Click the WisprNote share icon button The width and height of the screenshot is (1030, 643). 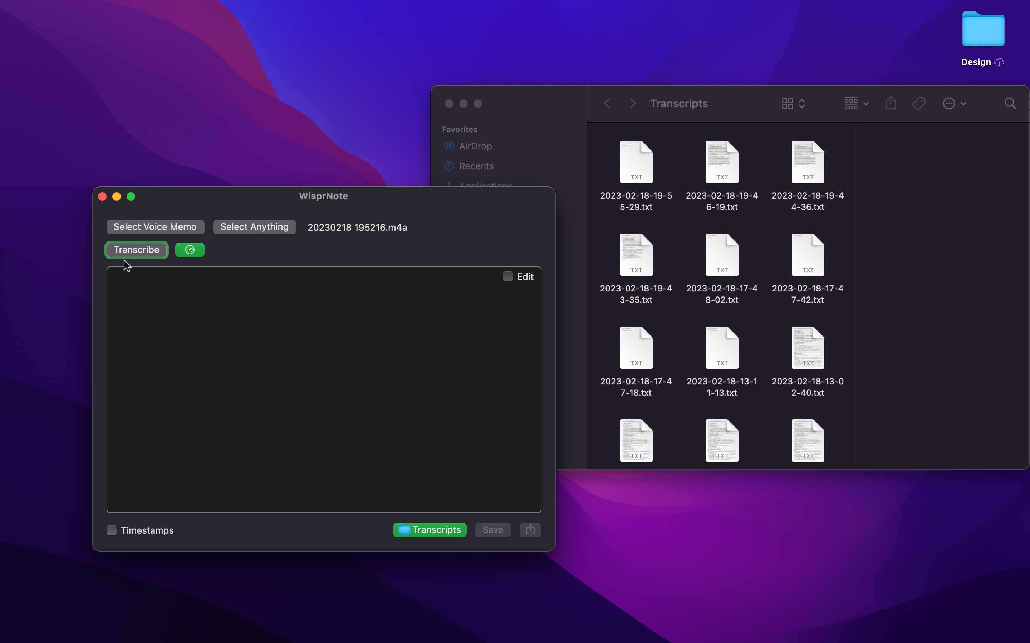(x=530, y=530)
